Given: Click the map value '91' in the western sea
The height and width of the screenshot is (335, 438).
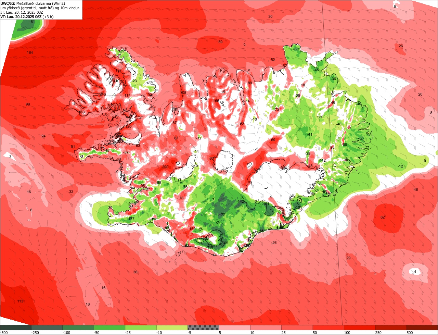Looking at the screenshot, I should (73, 147).
